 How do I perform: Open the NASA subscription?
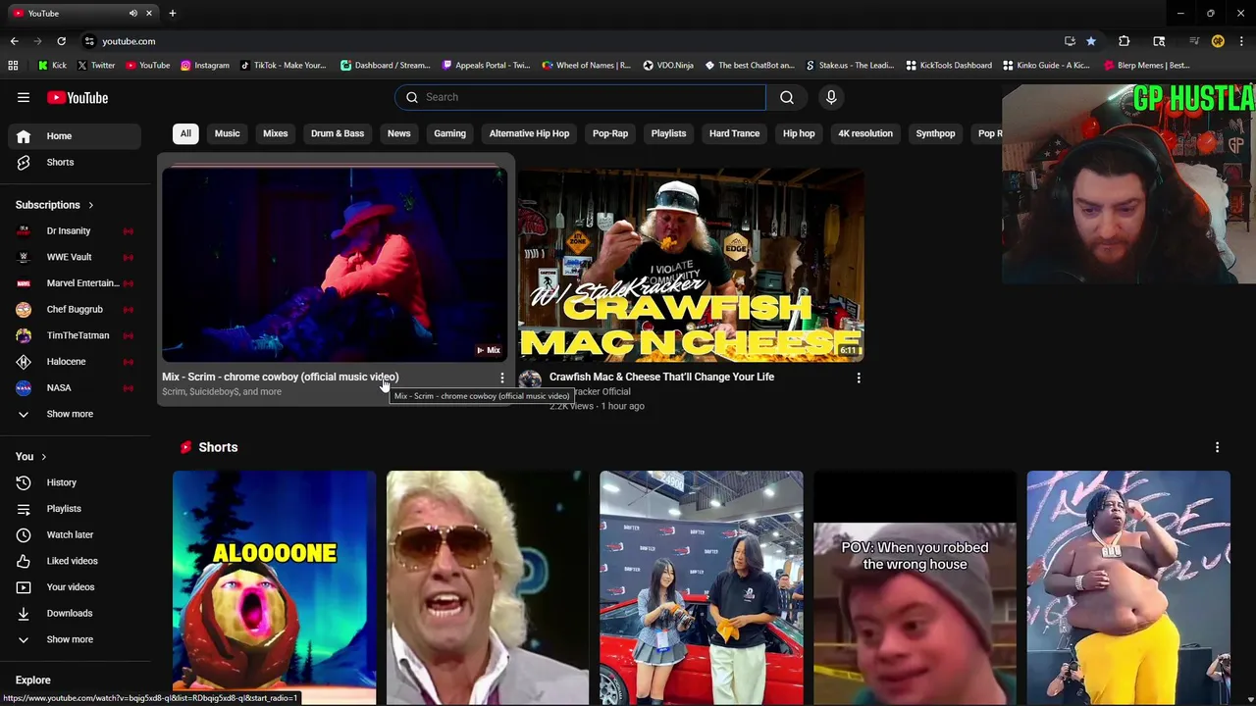coord(75,388)
